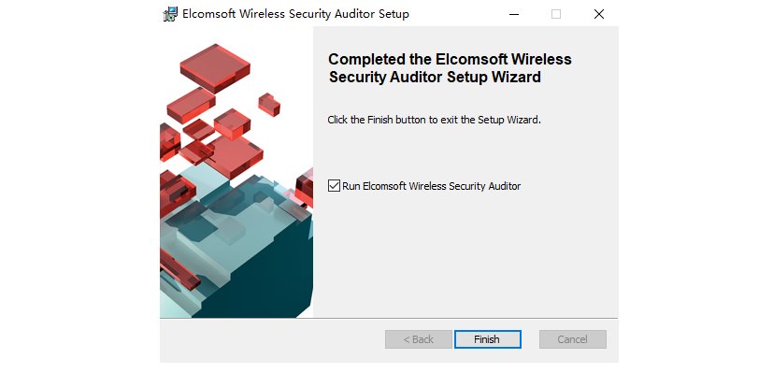Viewport: 773px width, 373px height.
Task: Finish the Setup Wizard
Action: 487,339
